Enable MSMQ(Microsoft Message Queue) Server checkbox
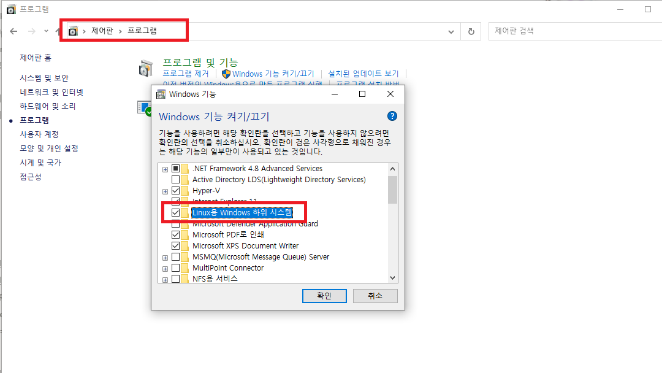 176,257
